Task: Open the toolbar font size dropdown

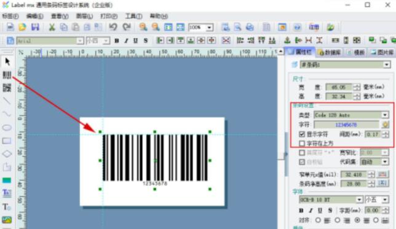Action: point(106,41)
